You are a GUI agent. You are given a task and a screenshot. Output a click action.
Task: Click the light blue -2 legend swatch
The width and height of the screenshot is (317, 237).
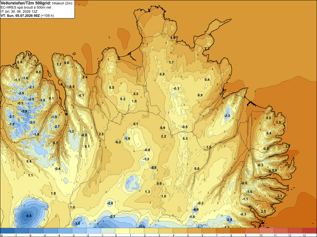(x=94, y=231)
